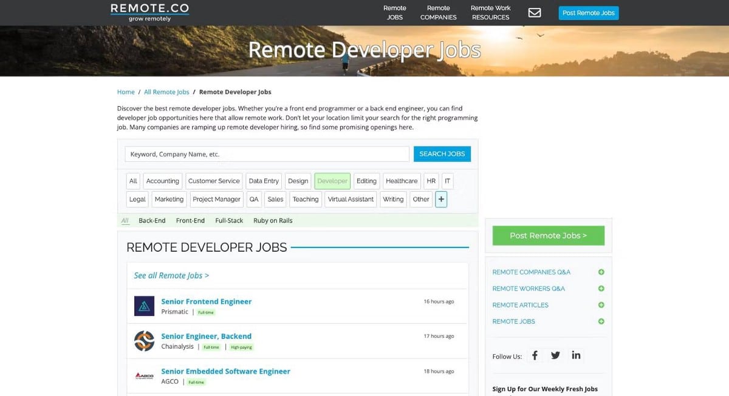
Task: Toggle the Developer category filter
Action: [332, 181]
